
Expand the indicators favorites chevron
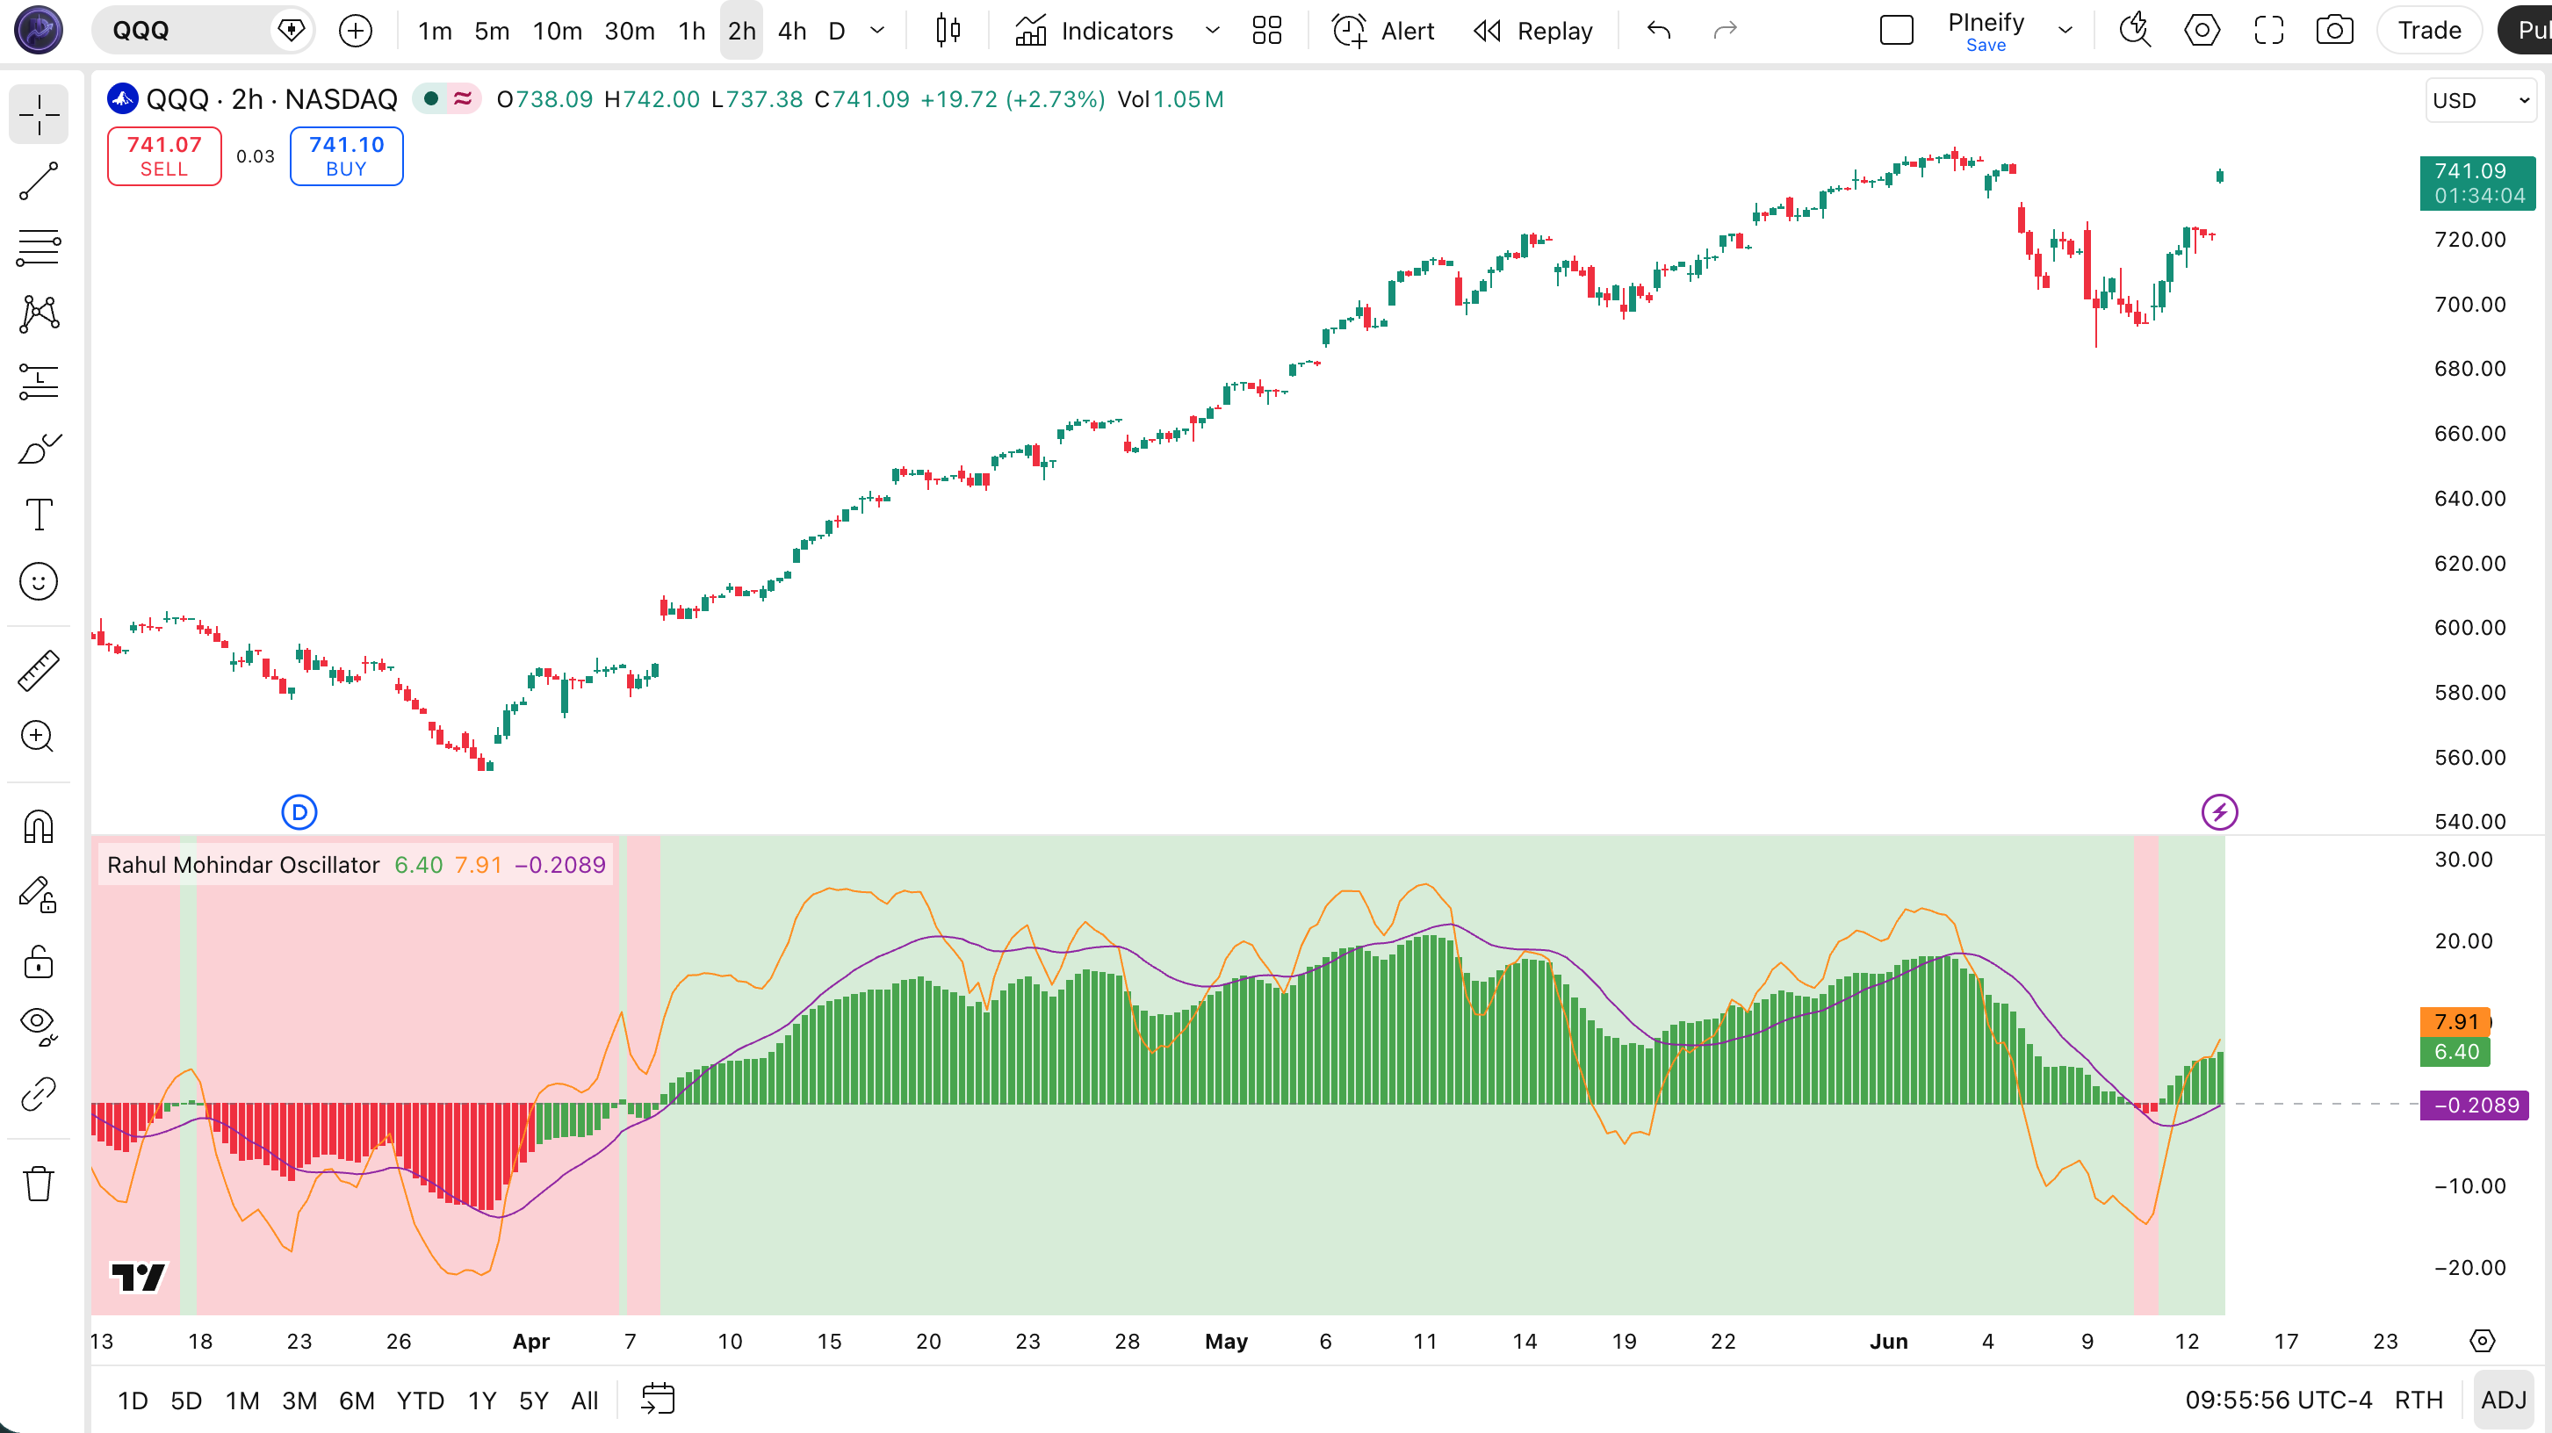point(1212,31)
